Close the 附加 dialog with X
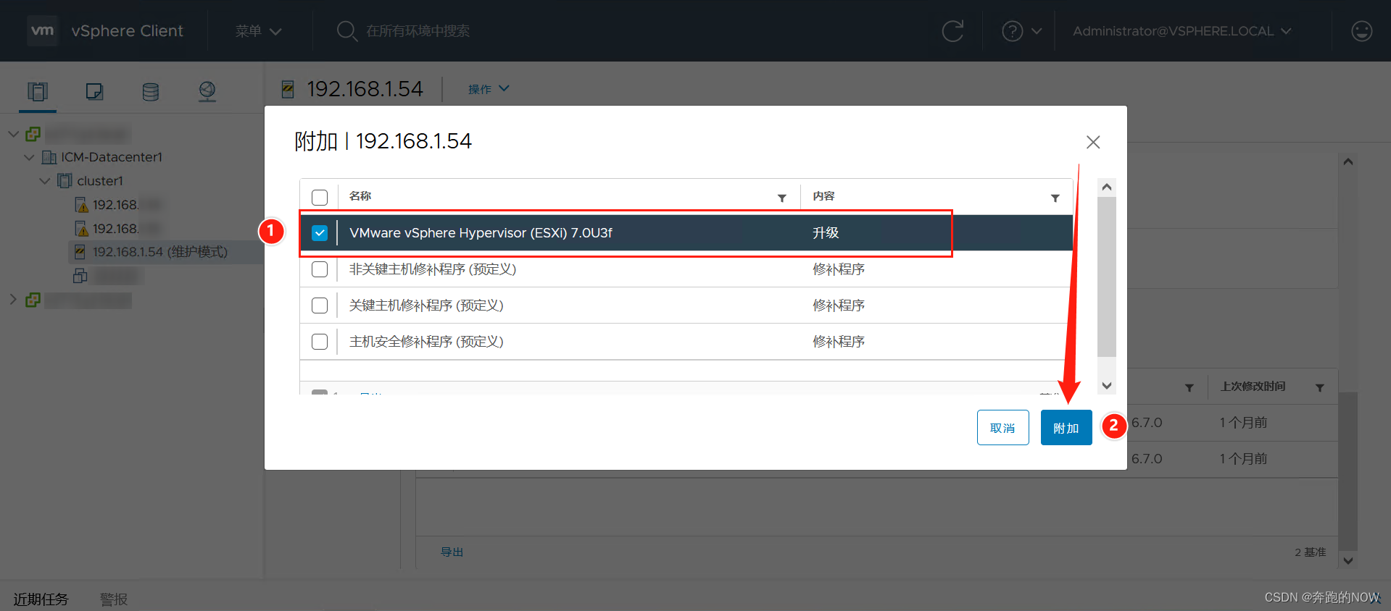Screen dimensions: 1391x611 coord(1093,142)
